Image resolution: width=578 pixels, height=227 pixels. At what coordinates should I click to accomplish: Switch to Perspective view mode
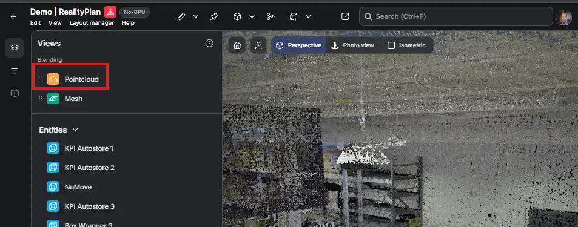298,45
